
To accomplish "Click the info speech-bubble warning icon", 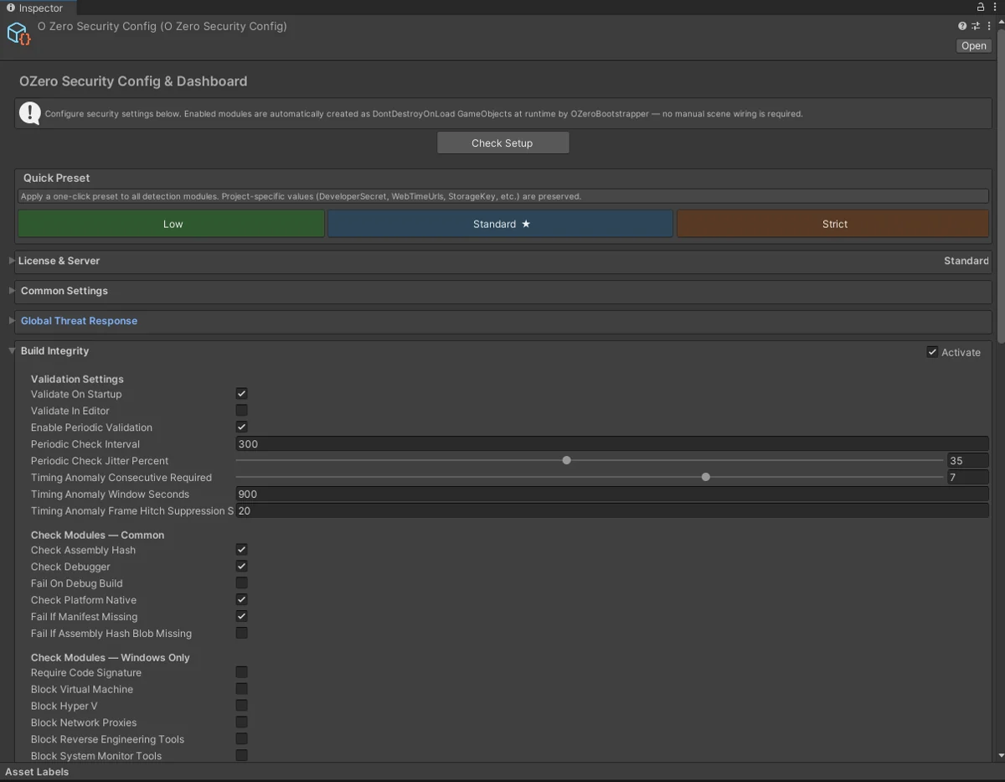I will [x=30, y=113].
